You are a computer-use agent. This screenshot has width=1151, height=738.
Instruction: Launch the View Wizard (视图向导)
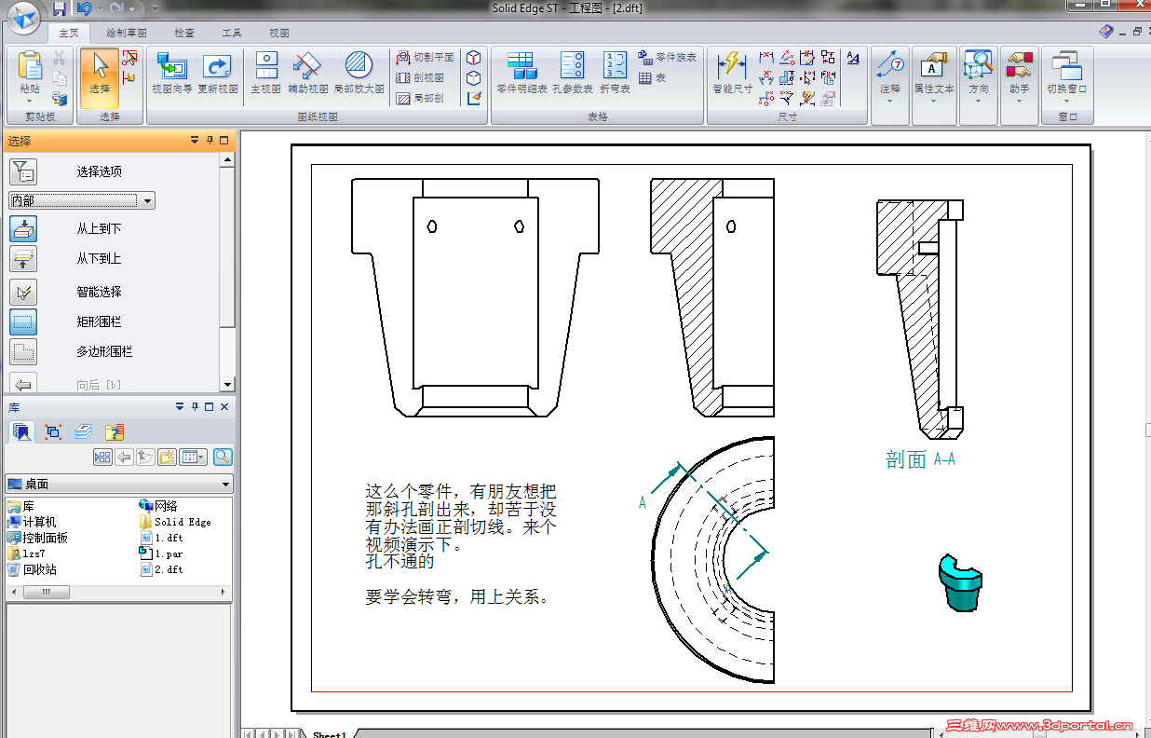171,73
